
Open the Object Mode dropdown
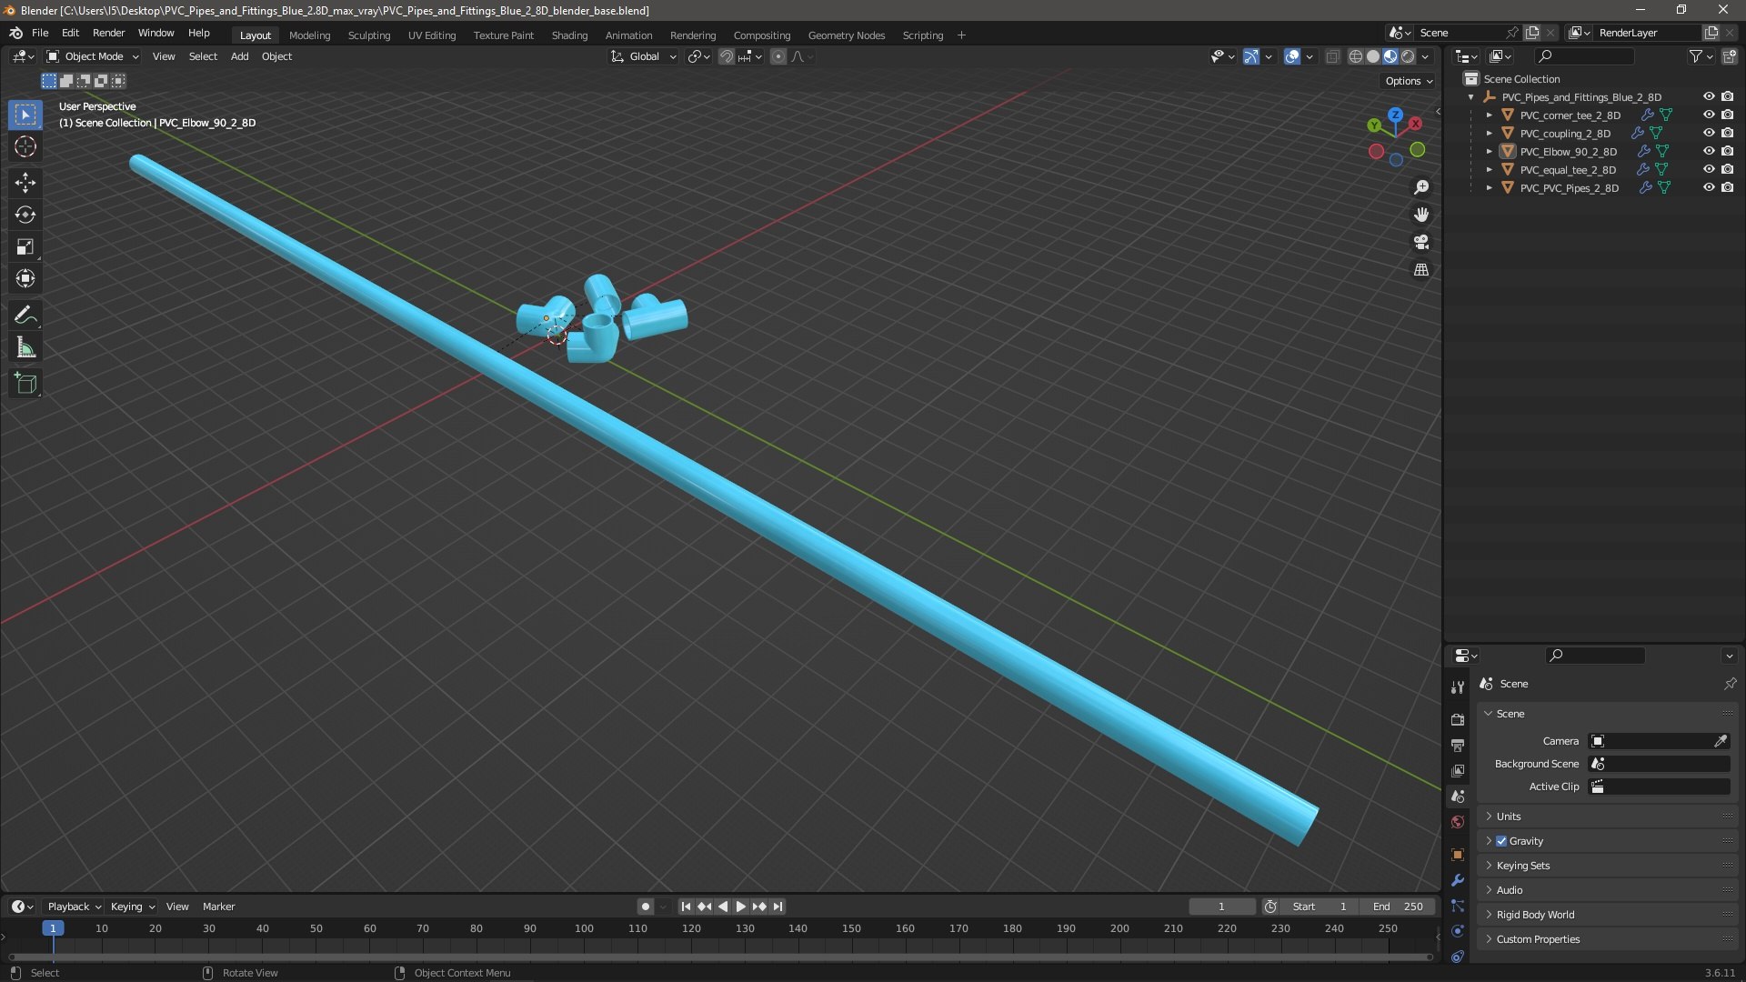pyautogui.click(x=93, y=56)
